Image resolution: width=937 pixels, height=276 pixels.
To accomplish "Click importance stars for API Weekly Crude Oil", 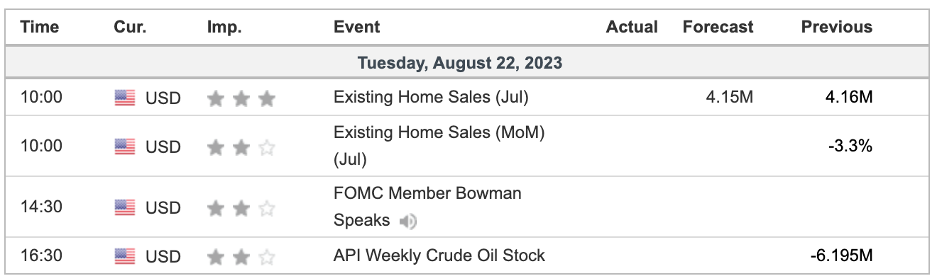I will [241, 256].
